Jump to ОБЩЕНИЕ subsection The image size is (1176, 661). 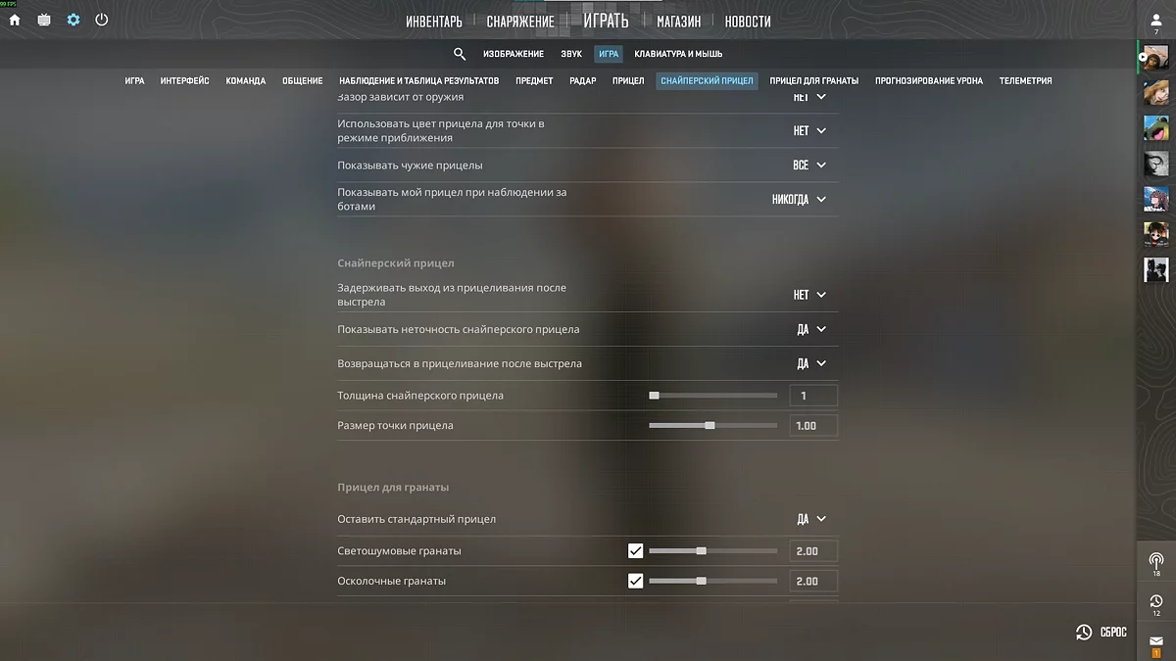click(x=303, y=81)
